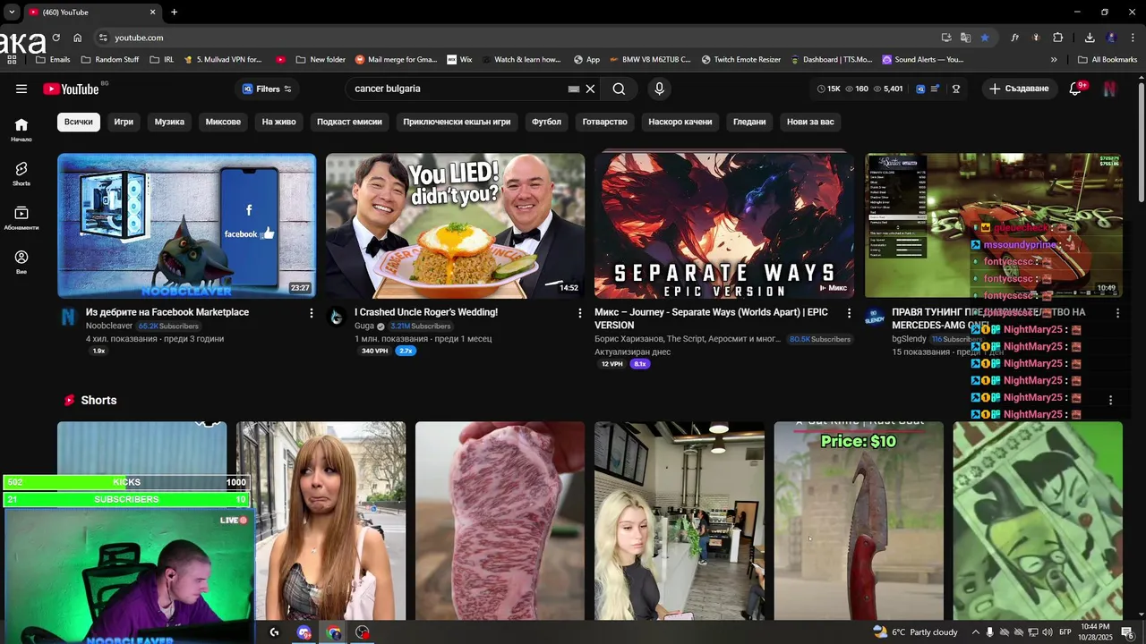Viewport: 1146px width, 644px height.
Task: Open the translate page icon in address bar
Action: [x=965, y=38]
